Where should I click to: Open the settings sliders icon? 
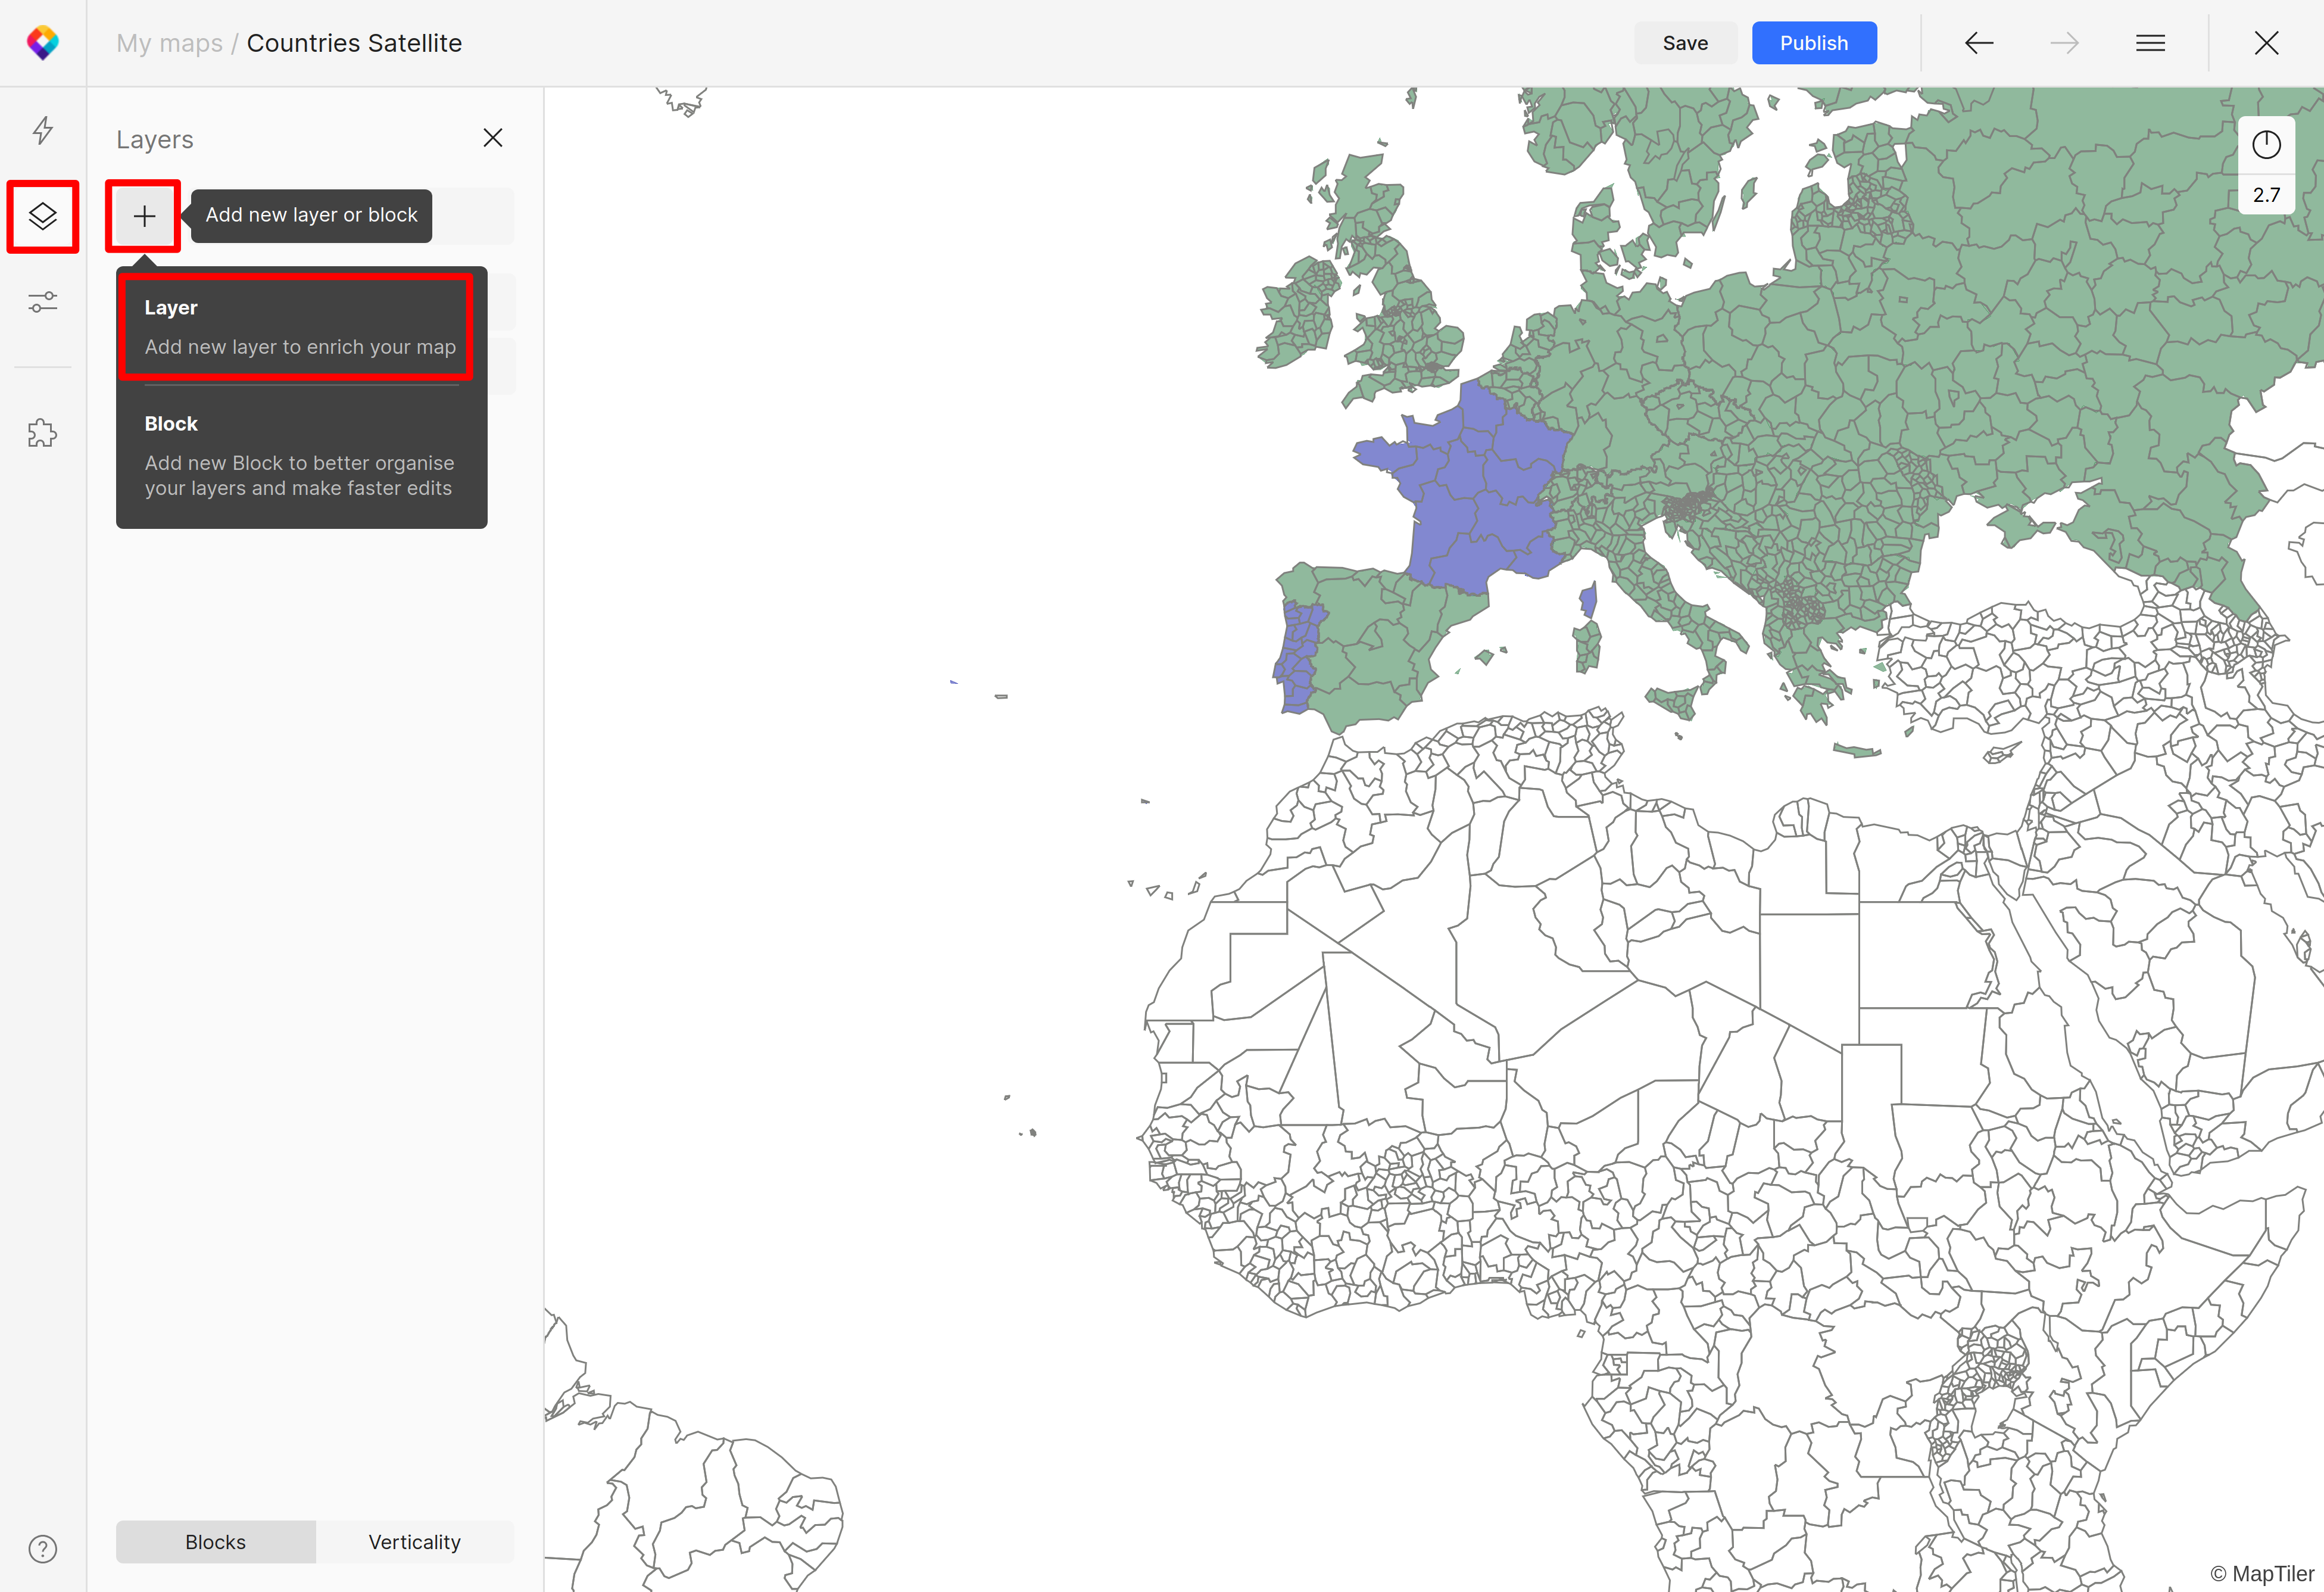tap(42, 302)
